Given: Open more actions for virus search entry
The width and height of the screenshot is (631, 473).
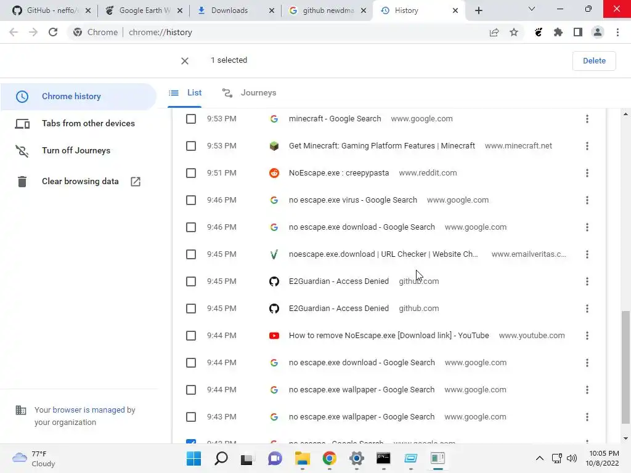Looking at the screenshot, I should pyautogui.click(x=587, y=200).
